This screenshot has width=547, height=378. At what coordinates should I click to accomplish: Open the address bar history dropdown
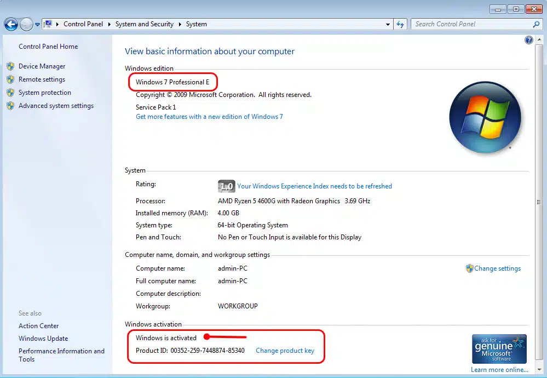point(388,25)
